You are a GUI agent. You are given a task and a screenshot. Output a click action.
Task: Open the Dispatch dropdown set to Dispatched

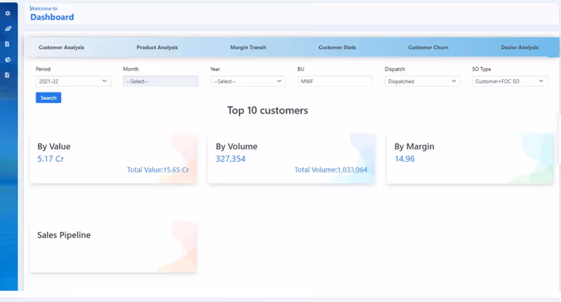tap(422, 81)
